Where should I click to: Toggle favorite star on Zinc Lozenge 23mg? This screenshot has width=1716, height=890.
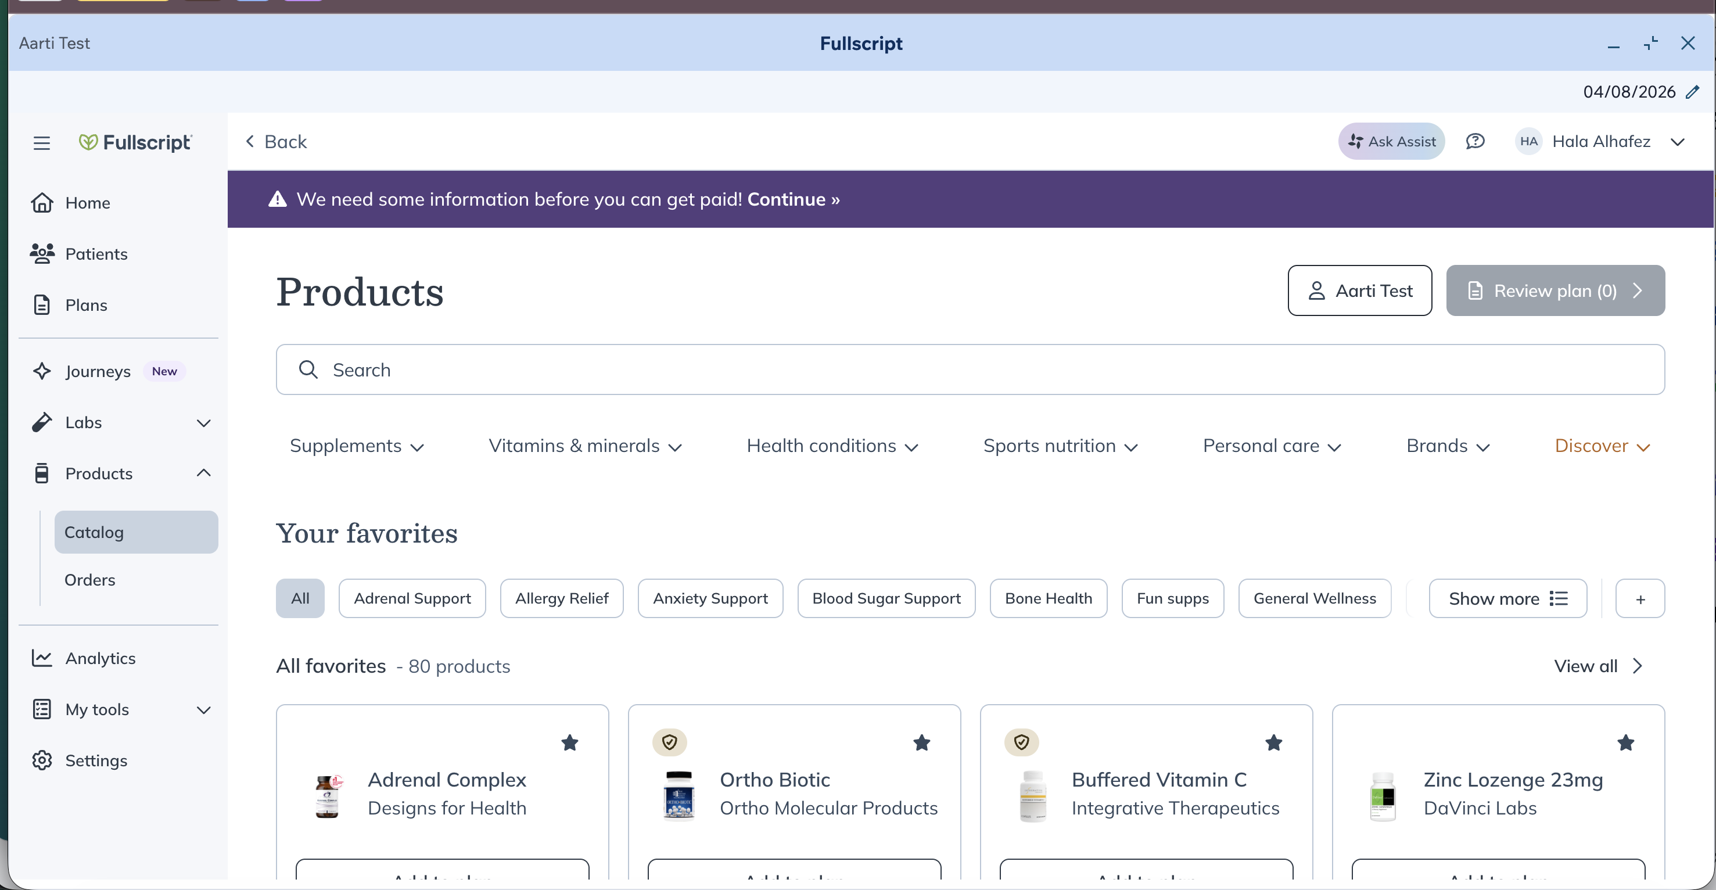[x=1625, y=743]
